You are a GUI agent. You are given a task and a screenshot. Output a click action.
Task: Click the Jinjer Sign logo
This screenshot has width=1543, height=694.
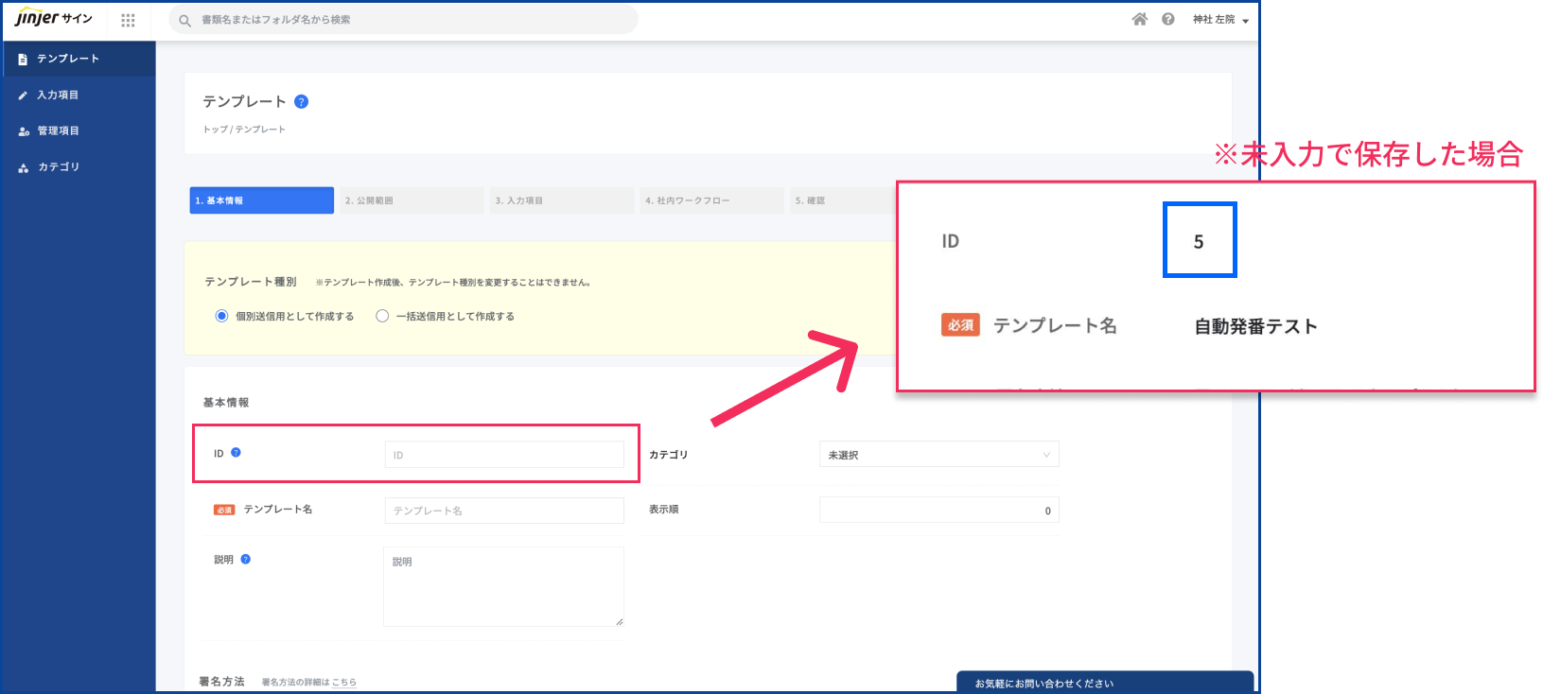pos(53,19)
